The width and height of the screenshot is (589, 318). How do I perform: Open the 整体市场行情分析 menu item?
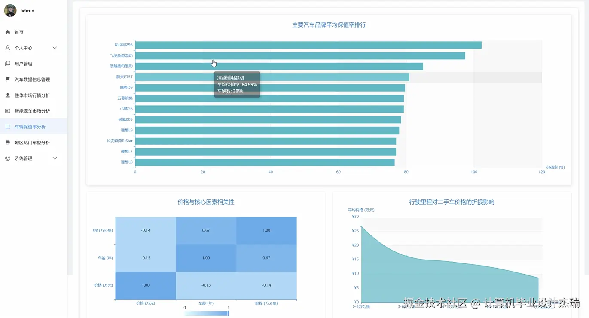(34, 95)
